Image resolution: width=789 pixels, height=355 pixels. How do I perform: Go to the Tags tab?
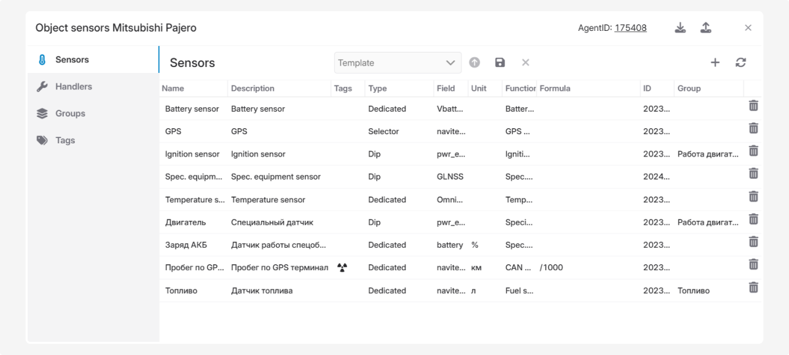click(x=65, y=140)
